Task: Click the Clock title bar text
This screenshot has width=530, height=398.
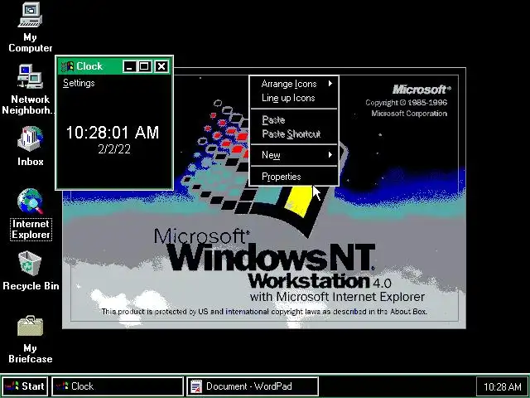Action: coord(89,66)
